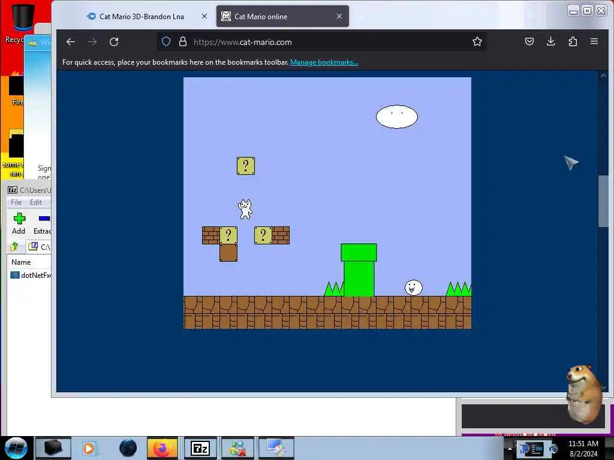This screenshot has height=460, width=614.
Task: Open the Firefox hamburger menu
Action: pos(594,41)
